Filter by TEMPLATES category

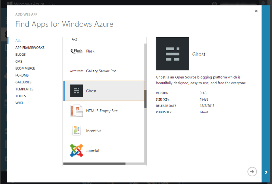click(x=24, y=89)
